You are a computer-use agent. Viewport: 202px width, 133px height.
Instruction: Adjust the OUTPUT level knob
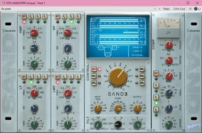pyautogui.click(x=137, y=108)
